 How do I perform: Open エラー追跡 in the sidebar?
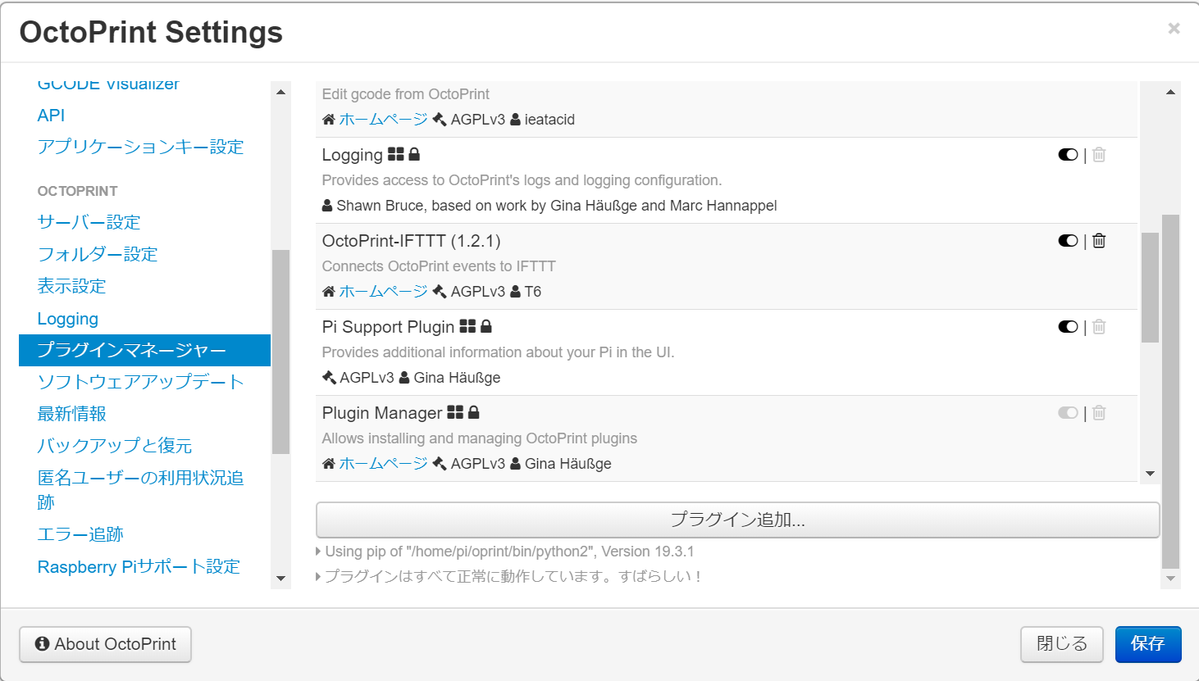[x=80, y=534]
